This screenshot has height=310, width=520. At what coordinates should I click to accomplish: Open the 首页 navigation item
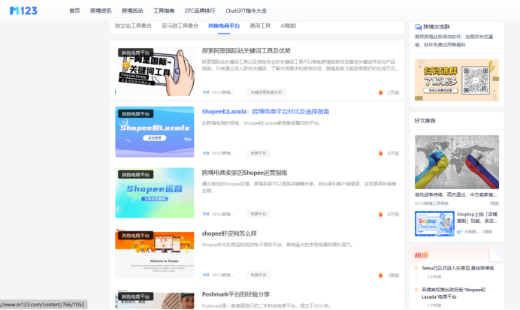click(74, 11)
